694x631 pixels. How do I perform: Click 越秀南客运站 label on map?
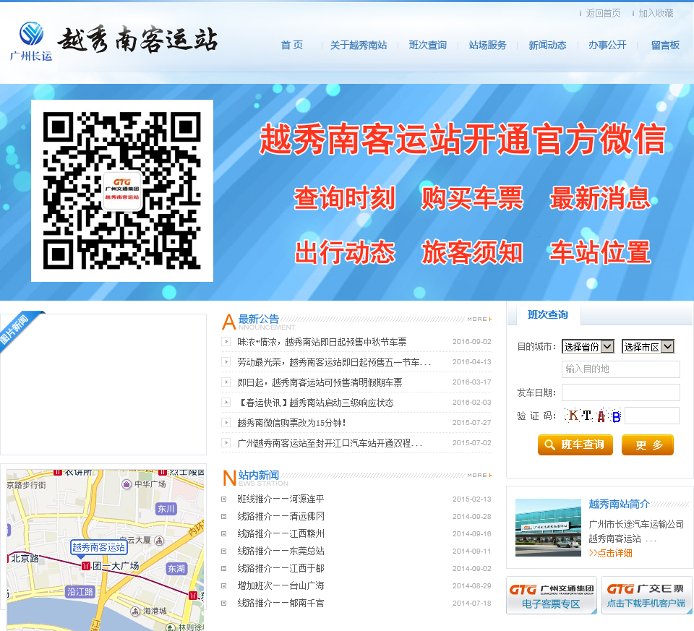click(x=99, y=547)
